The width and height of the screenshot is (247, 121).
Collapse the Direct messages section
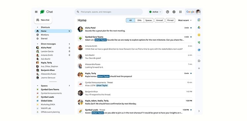tap(38, 44)
